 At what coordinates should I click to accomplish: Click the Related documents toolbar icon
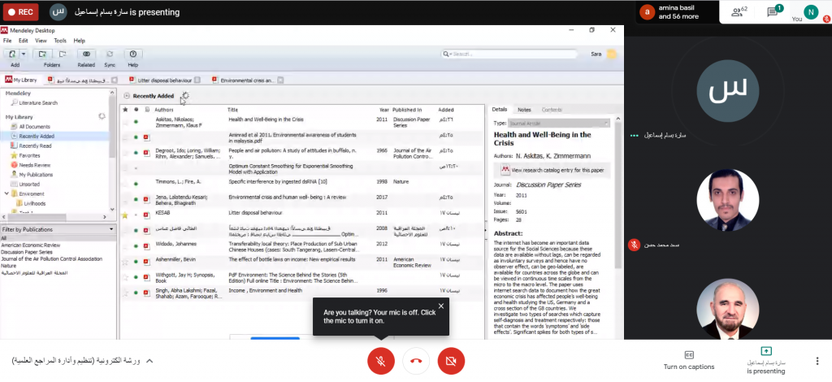tap(86, 56)
